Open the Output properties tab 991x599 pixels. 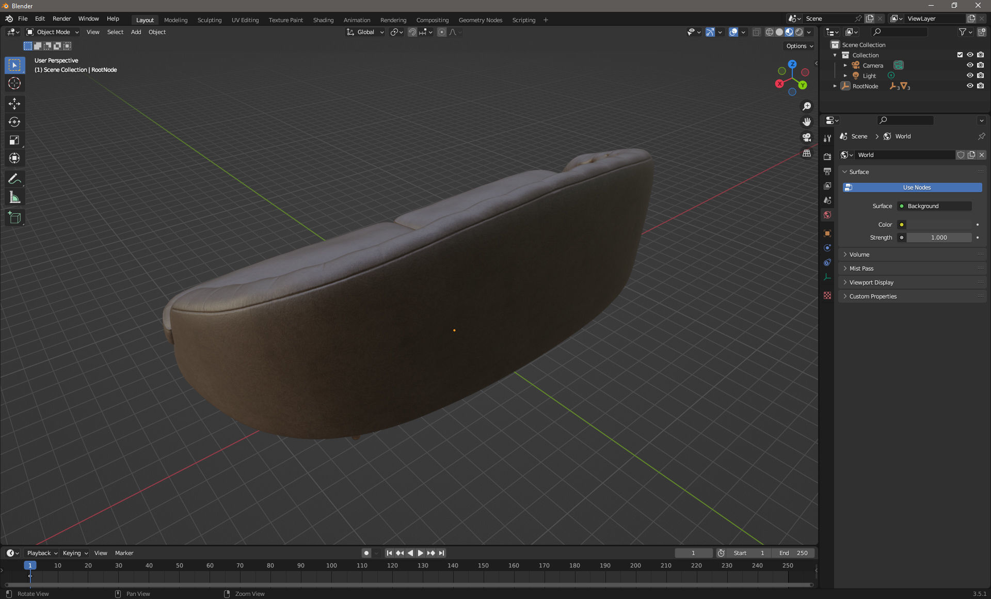pyautogui.click(x=827, y=171)
